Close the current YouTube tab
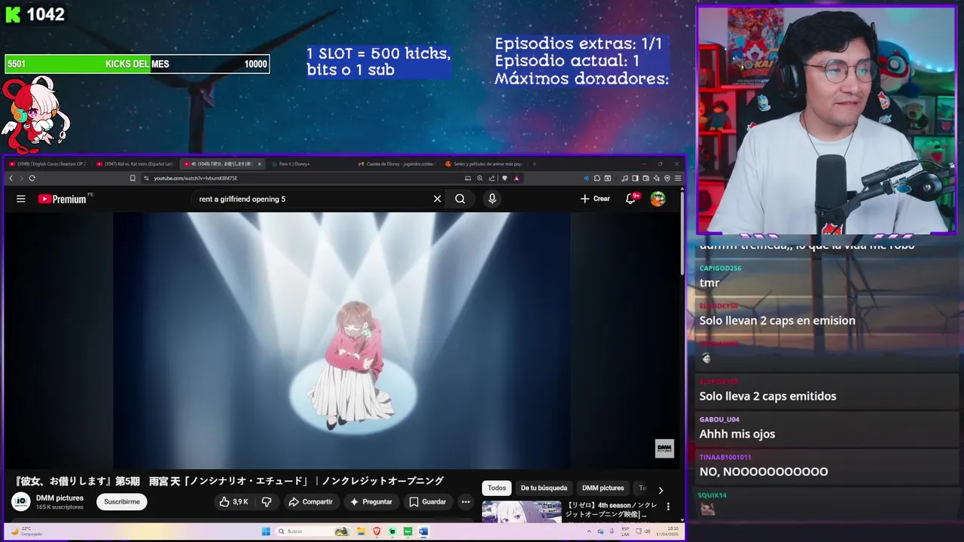 click(260, 163)
